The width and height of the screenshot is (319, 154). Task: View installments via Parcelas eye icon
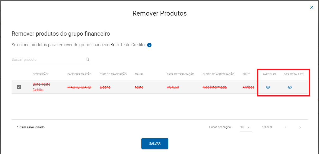click(x=268, y=87)
